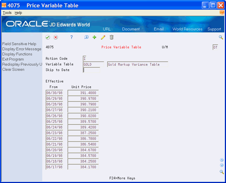Click the top-right magnifier search icon
This screenshot has width=226, height=183.
(x=221, y=37)
